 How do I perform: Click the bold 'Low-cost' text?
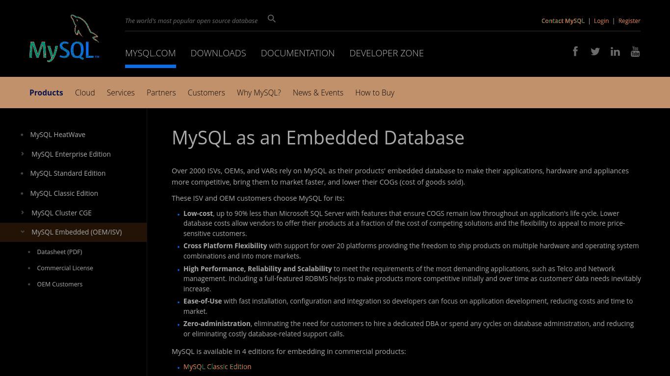point(198,213)
